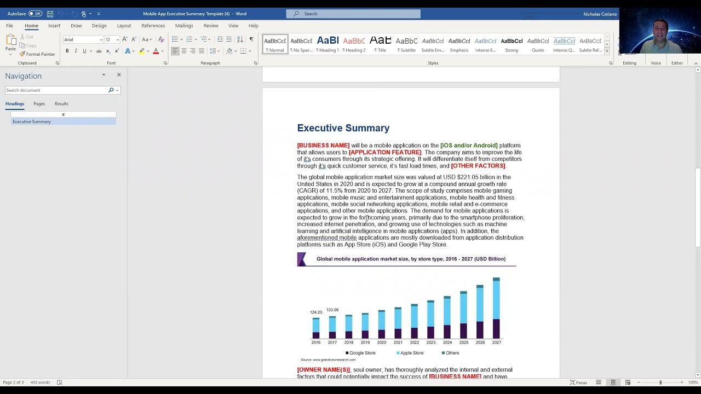701x394 pixels.
Task: Clear all formatting from text
Action: click(x=161, y=39)
